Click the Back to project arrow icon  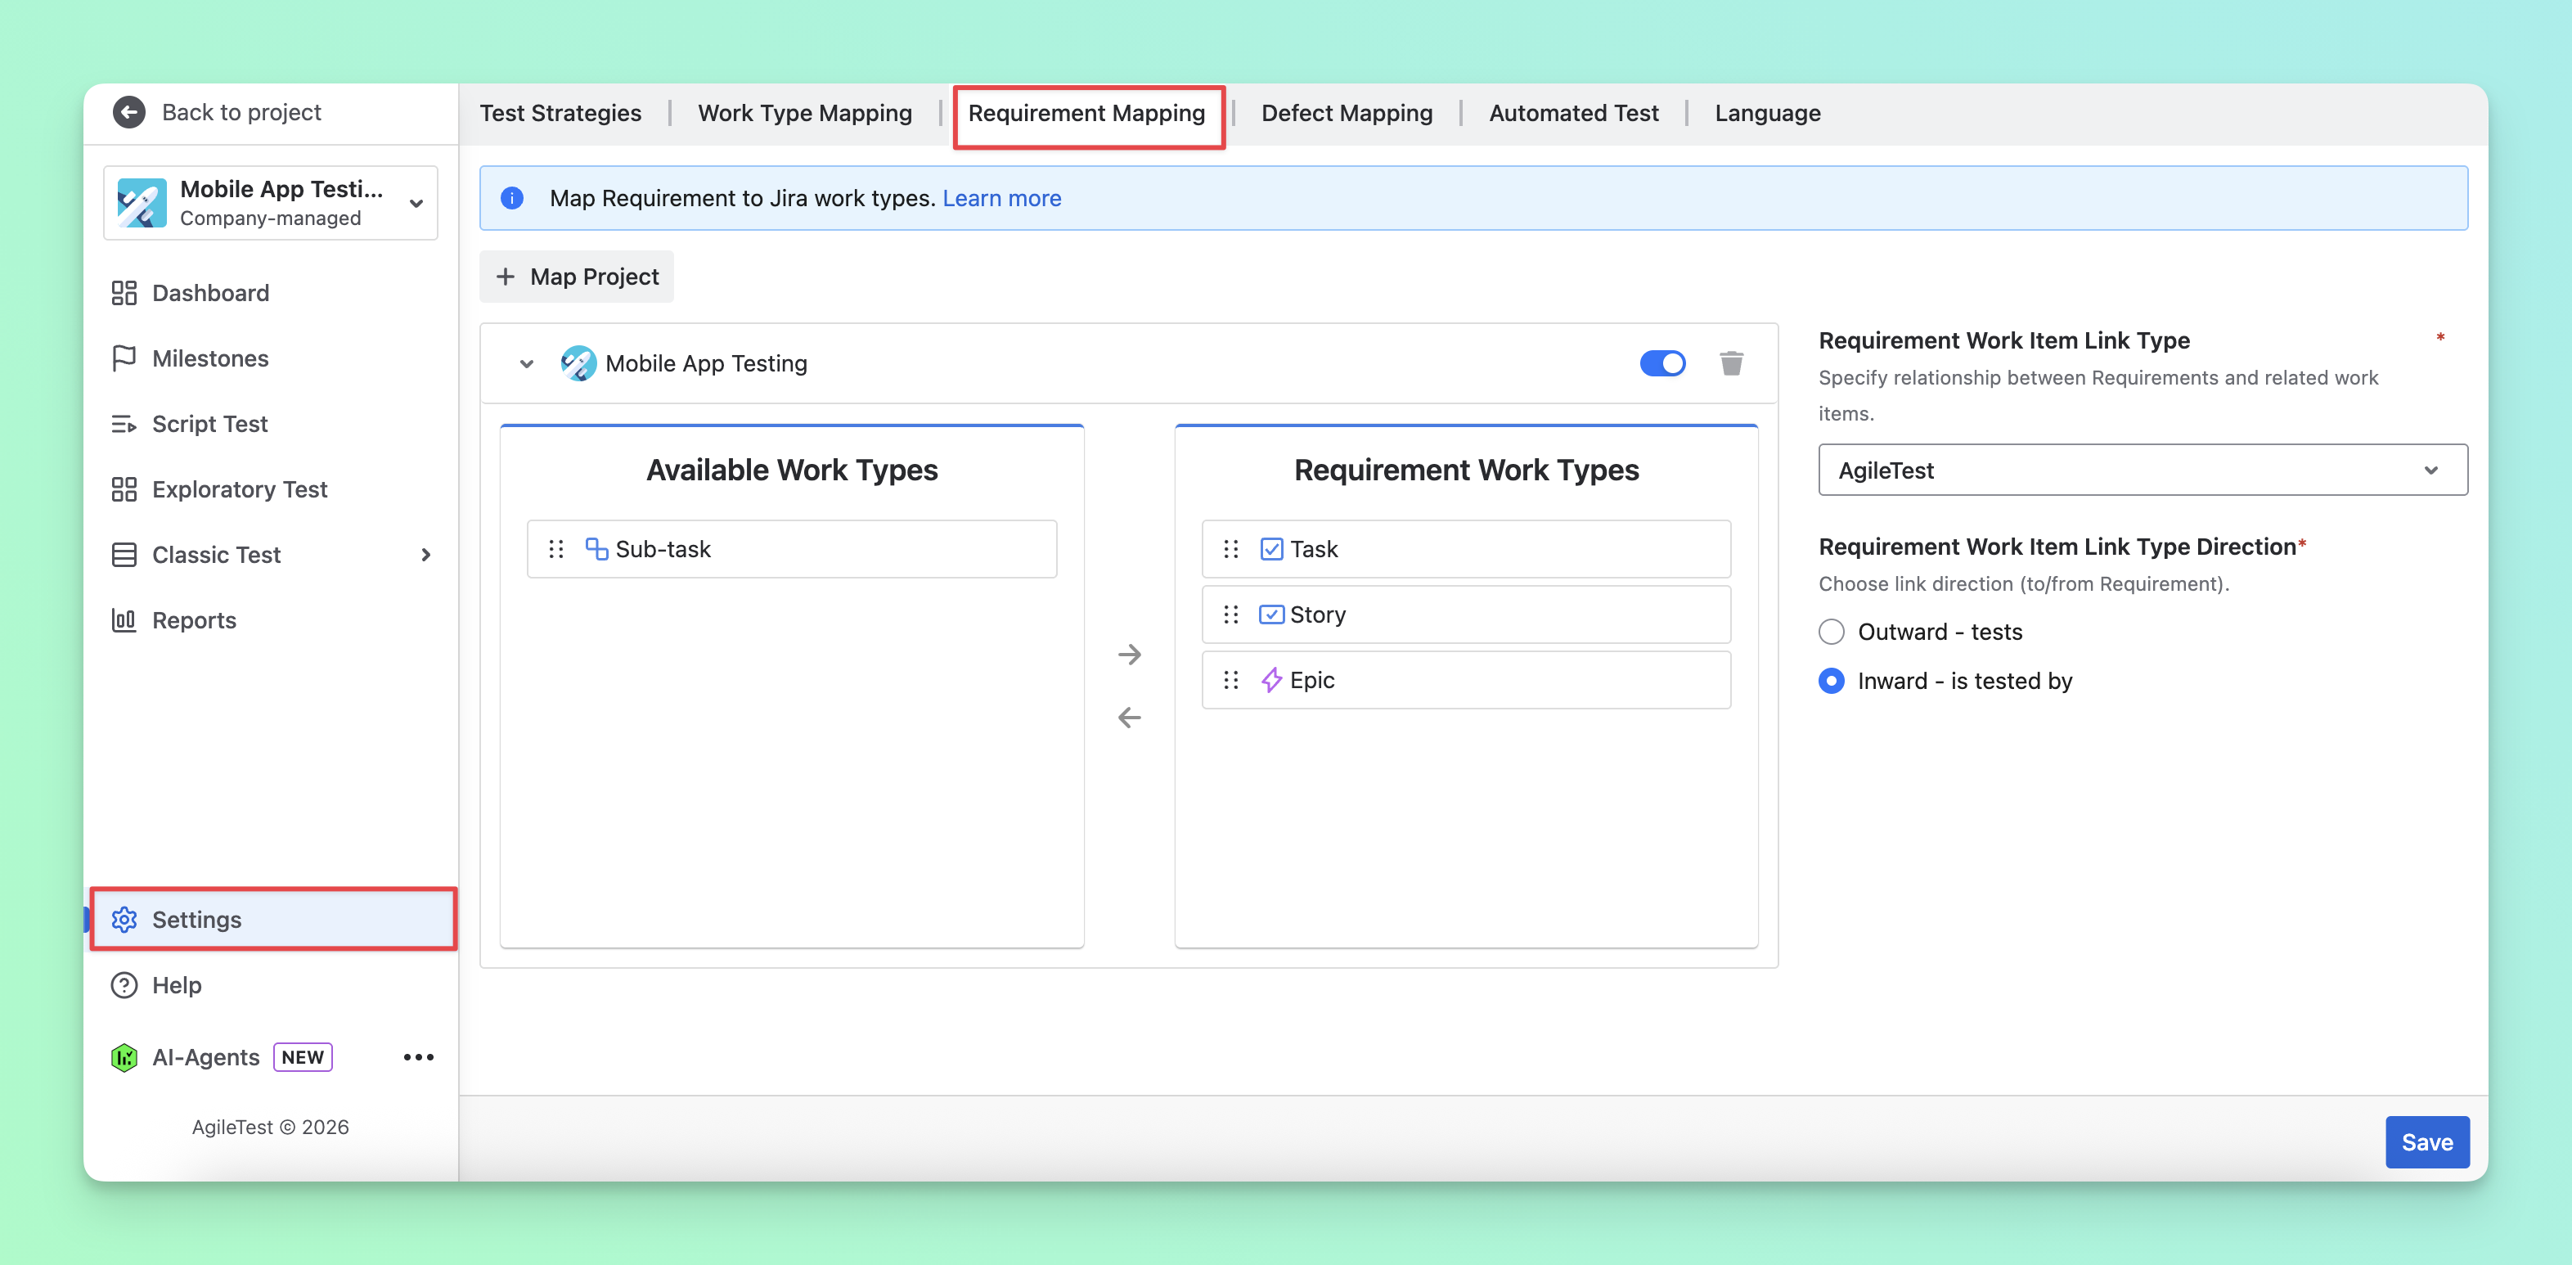pyautogui.click(x=128, y=112)
